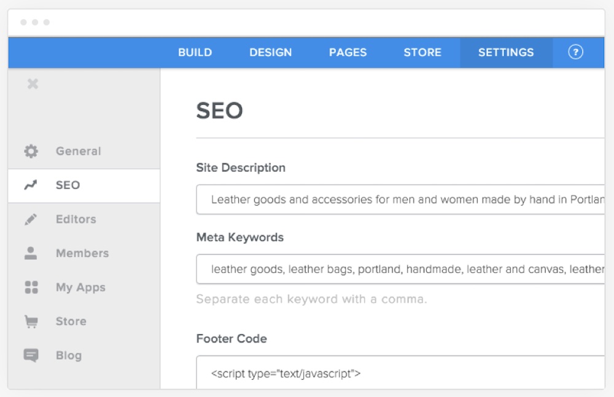Viewport: 614px width, 397px height.
Task: Click the Site Description label
Action: pyautogui.click(x=241, y=168)
